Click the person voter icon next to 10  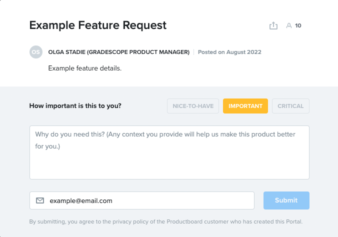289,25
